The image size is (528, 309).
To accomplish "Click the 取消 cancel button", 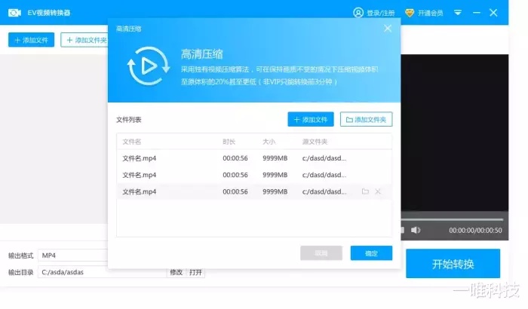I will pyautogui.click(x=321, y=253).
